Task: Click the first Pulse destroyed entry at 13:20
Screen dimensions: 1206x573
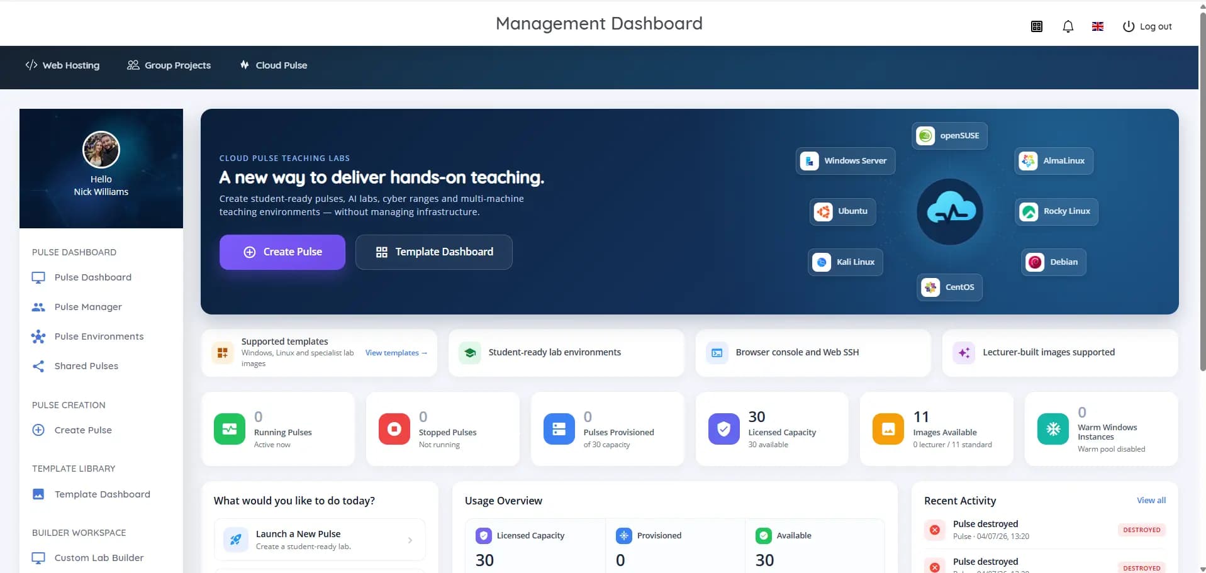Action: point(1044,530)
